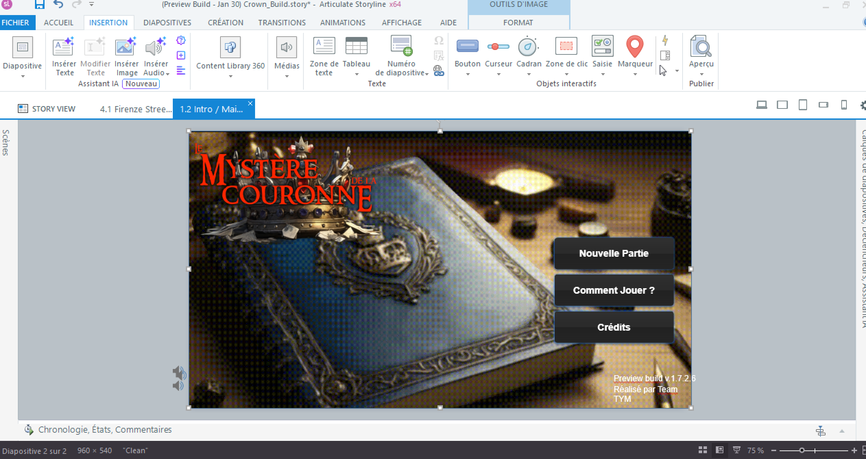This screenshot has width=866, height=459.
Task: Switch to phone portrait preview mode
Action: [x=844, y=105]
